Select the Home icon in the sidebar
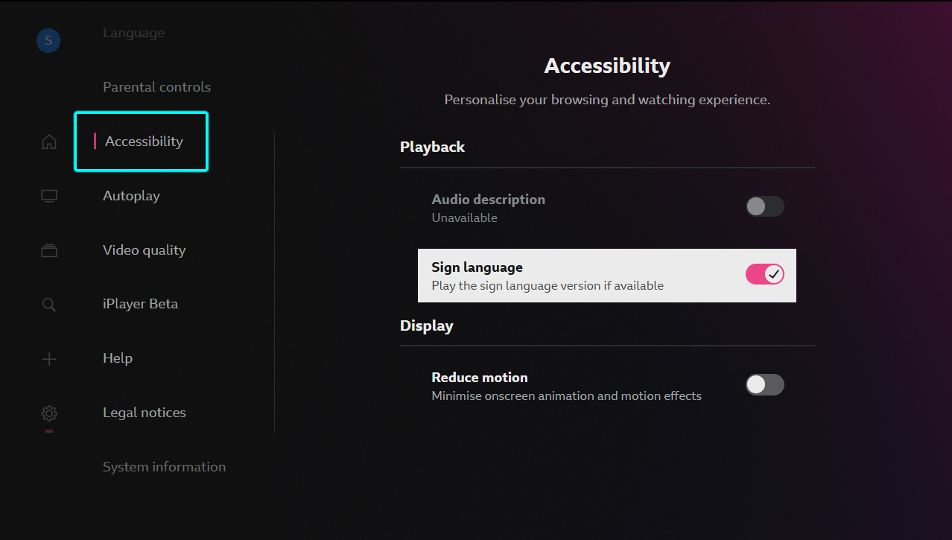 [48, 141]
